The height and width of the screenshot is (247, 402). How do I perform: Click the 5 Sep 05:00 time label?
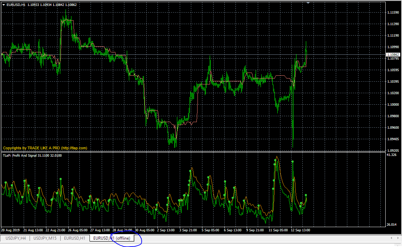(210, 230)
